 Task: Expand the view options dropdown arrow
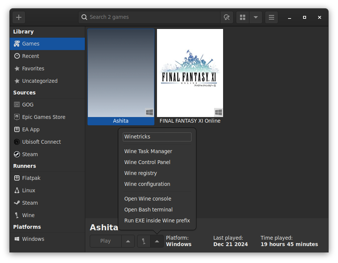click(256, 17)
